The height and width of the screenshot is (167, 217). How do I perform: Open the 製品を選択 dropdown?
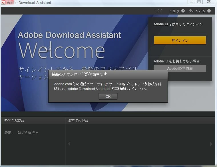click(x=28, y=133)
